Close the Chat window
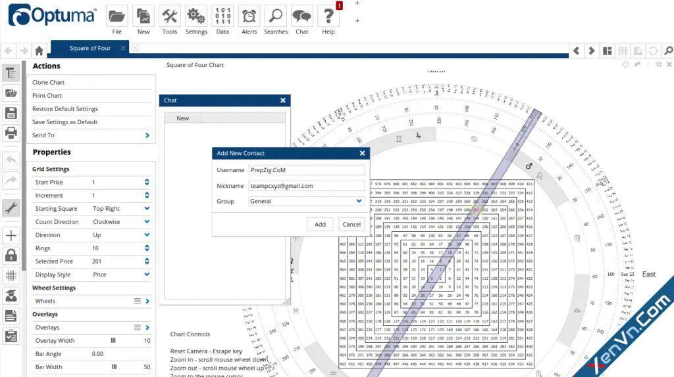674x377 pixels. coord(283,100)
